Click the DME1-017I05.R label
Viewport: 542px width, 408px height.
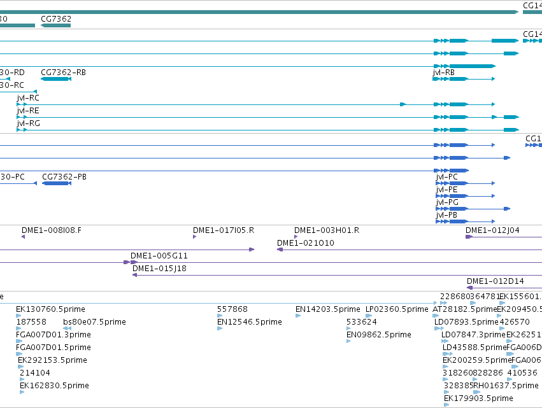224,230
